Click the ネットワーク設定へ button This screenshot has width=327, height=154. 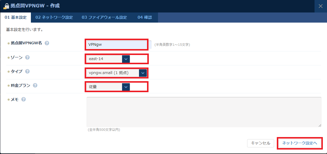click(299, 143)
